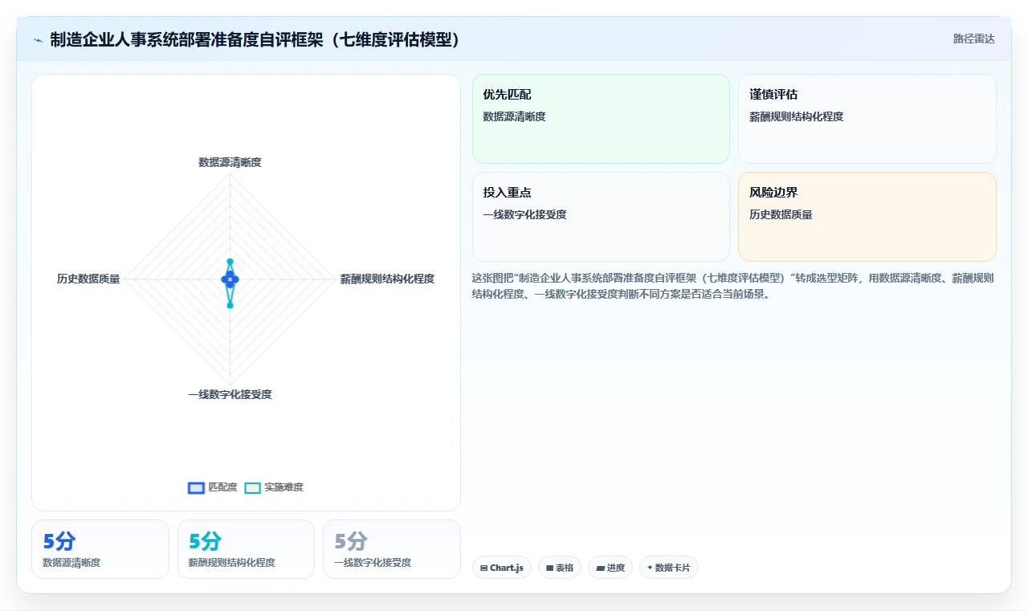Click the description paragraph starting 这张图把

733,286
